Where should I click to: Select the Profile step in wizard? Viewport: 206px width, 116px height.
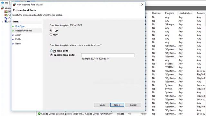18,39
